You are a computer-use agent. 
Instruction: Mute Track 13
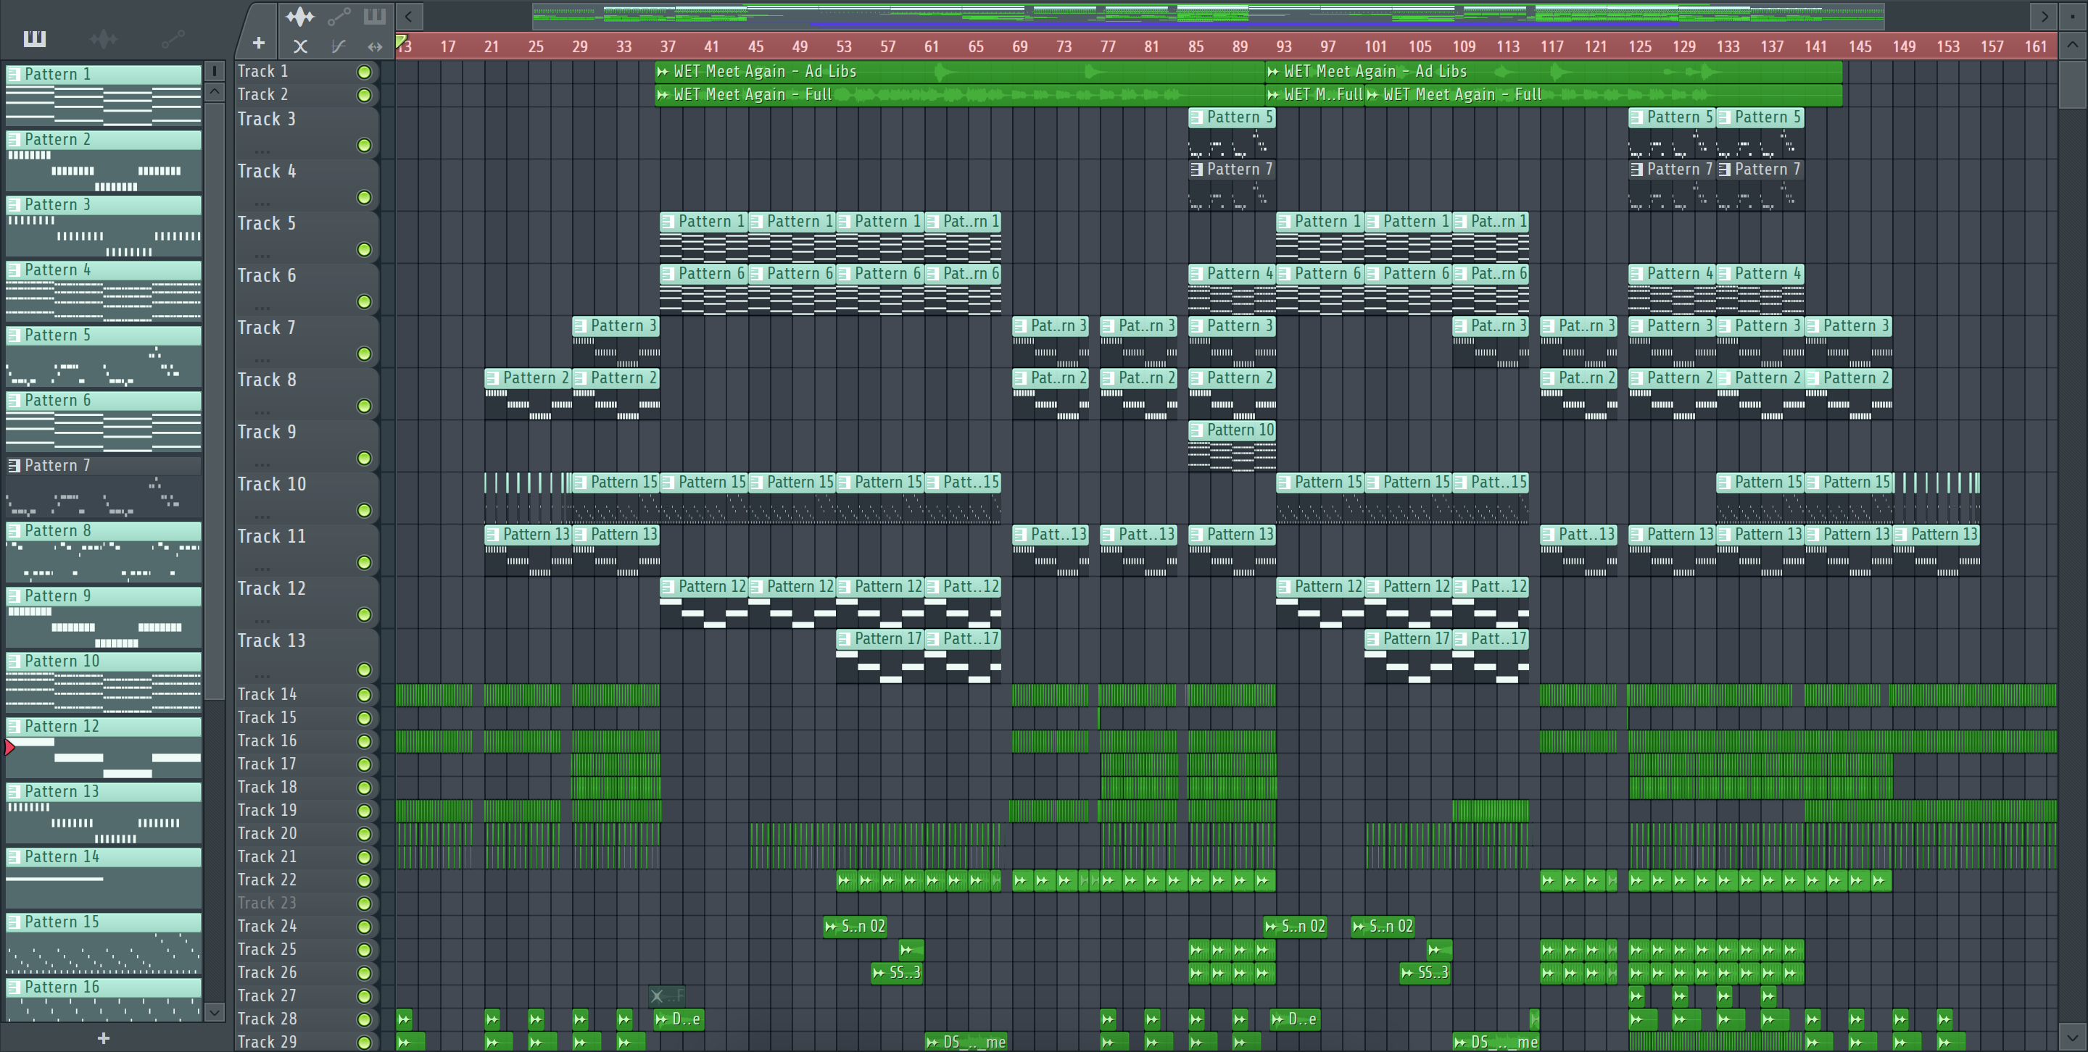[x=365, y=669]
